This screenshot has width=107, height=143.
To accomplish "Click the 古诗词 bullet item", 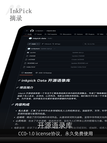I will click(x=61, y=117).
